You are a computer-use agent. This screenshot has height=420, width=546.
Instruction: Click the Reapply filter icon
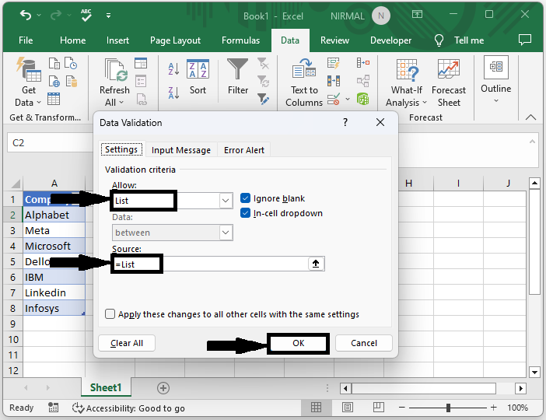pyautogui.click(x=263, y=82)
